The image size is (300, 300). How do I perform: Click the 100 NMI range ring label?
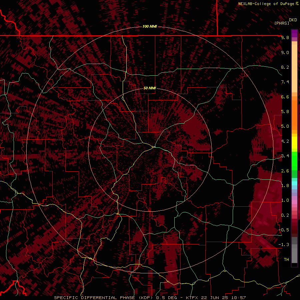coord(150,26)
